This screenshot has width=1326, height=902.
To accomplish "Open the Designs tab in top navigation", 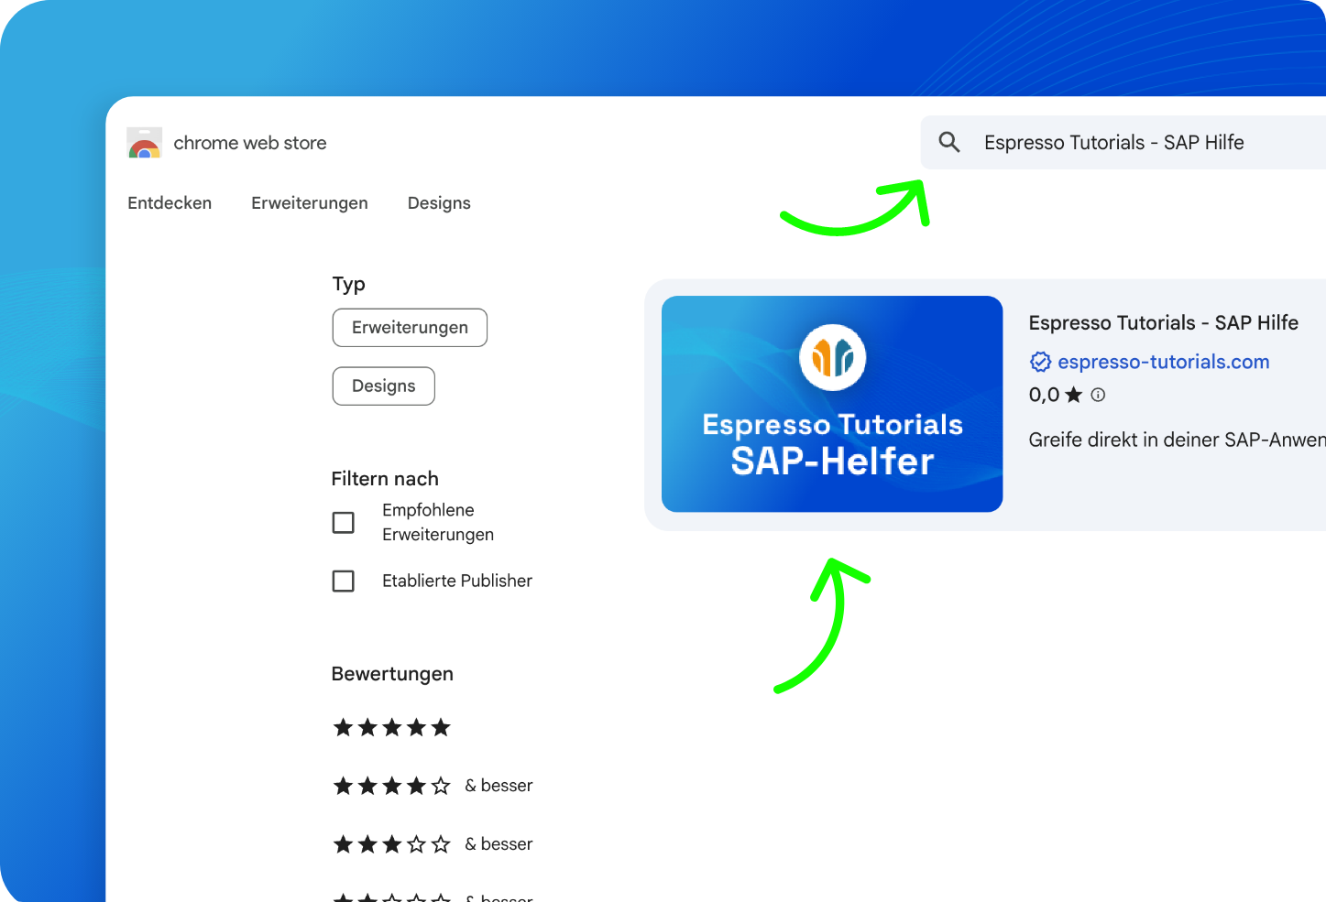I will pos(439,203).
